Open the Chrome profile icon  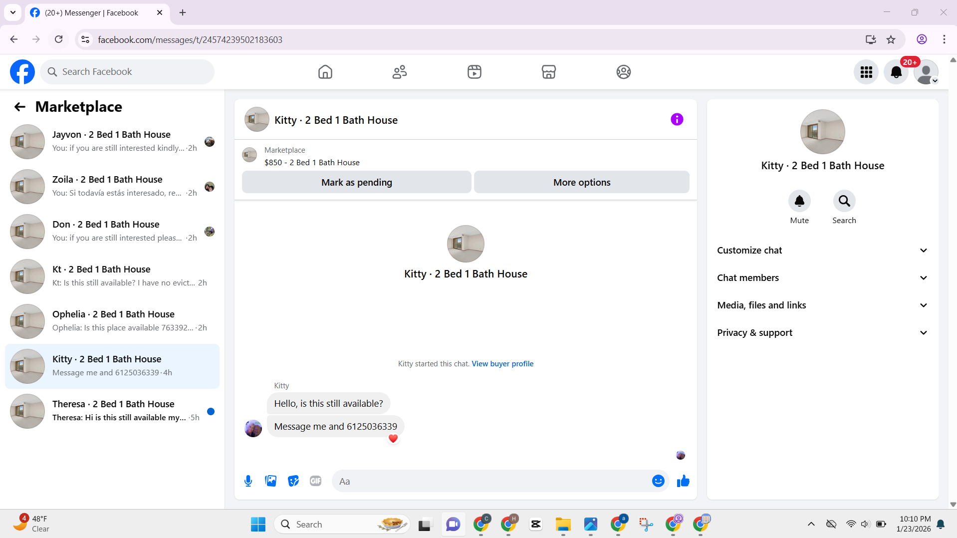(922, 39)
